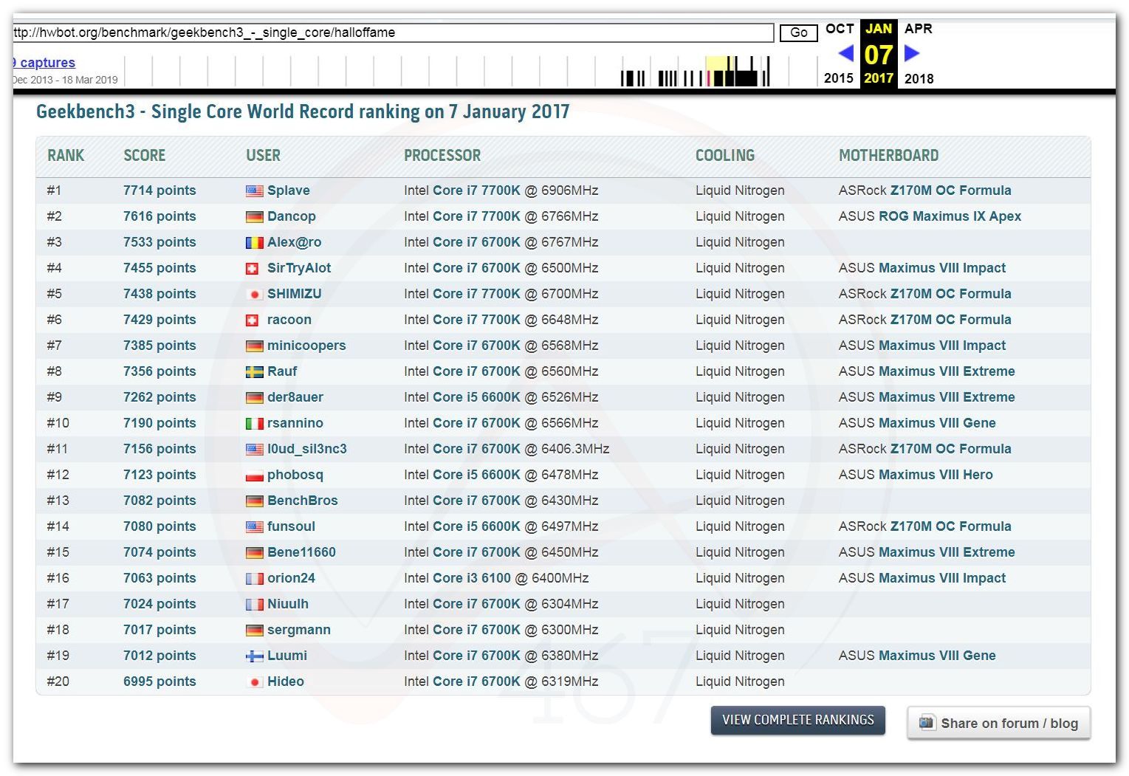1129x776 pixels.
Task: Click the PROCESSOR column header
Action: click(442, 155)
